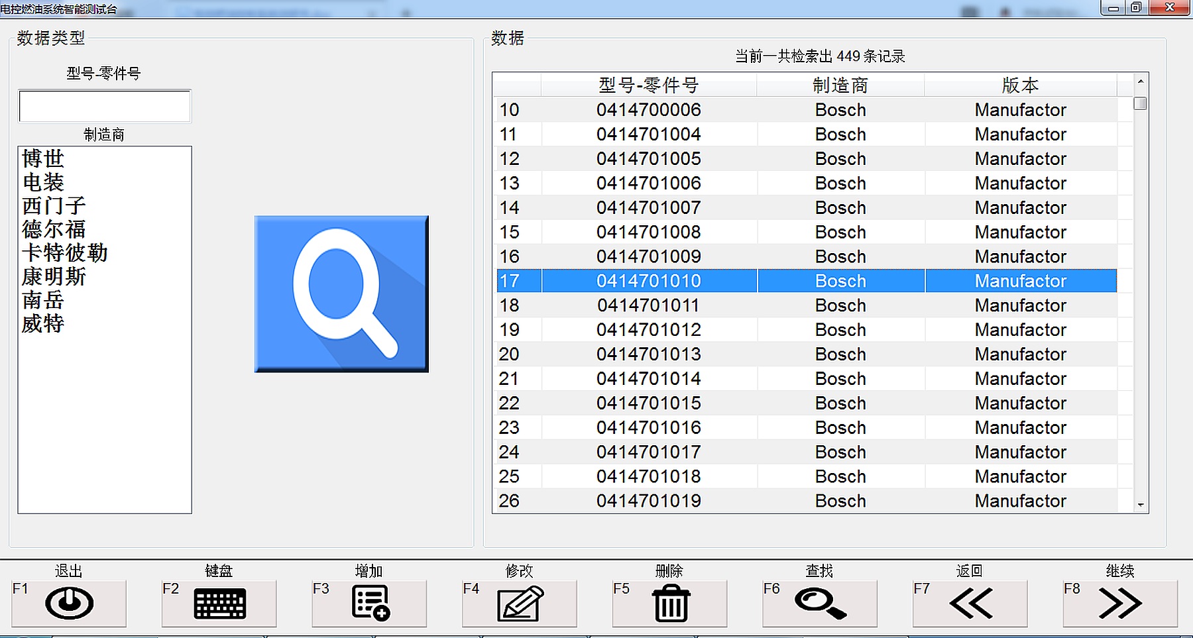Image resolution: width=1193 pixels, height=638 pixels.
Task: Select manufacturer 威特 in the list
Action: click(x=43, y=323)
